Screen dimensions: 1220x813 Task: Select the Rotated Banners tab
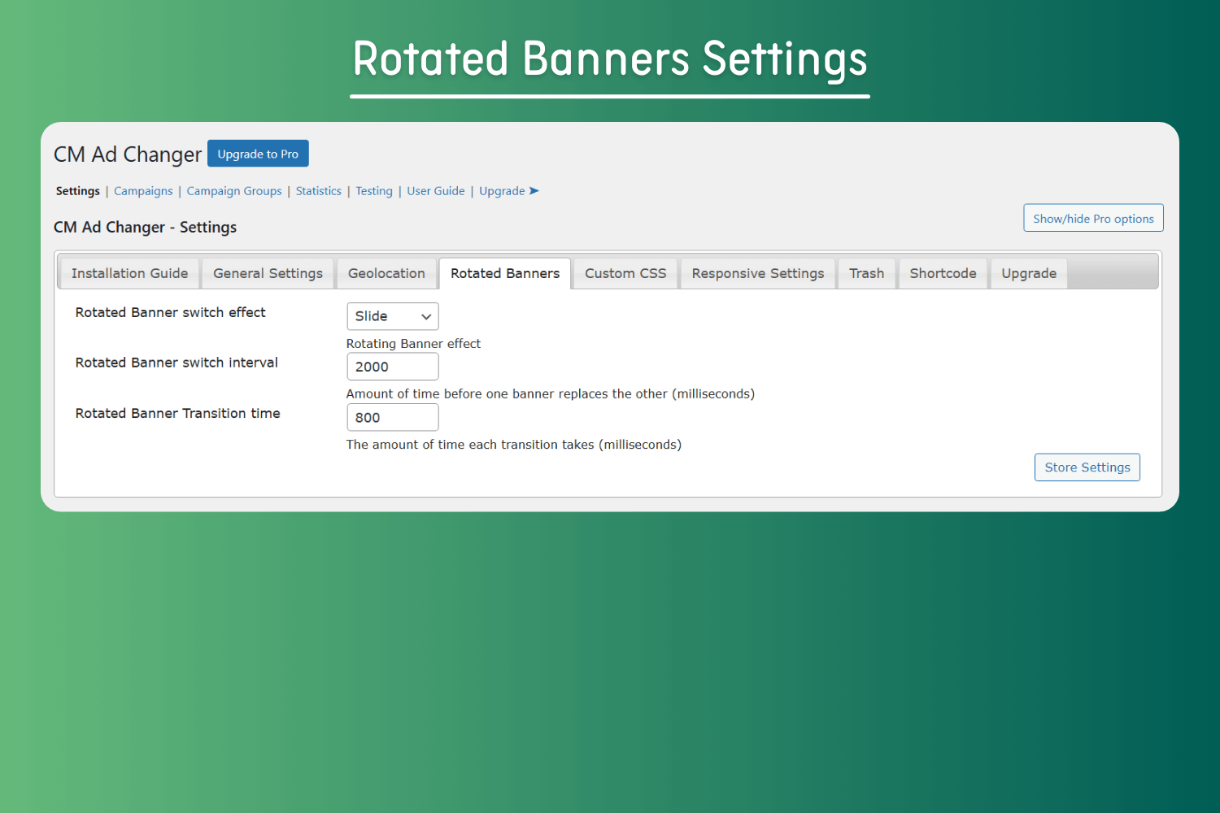pyautogui.click(x=505, y=273)
